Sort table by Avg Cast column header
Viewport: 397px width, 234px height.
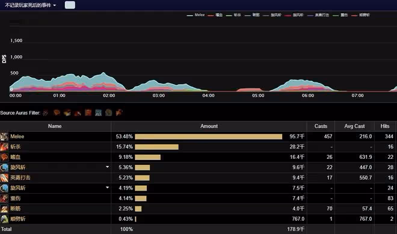(x=354, y=126)
